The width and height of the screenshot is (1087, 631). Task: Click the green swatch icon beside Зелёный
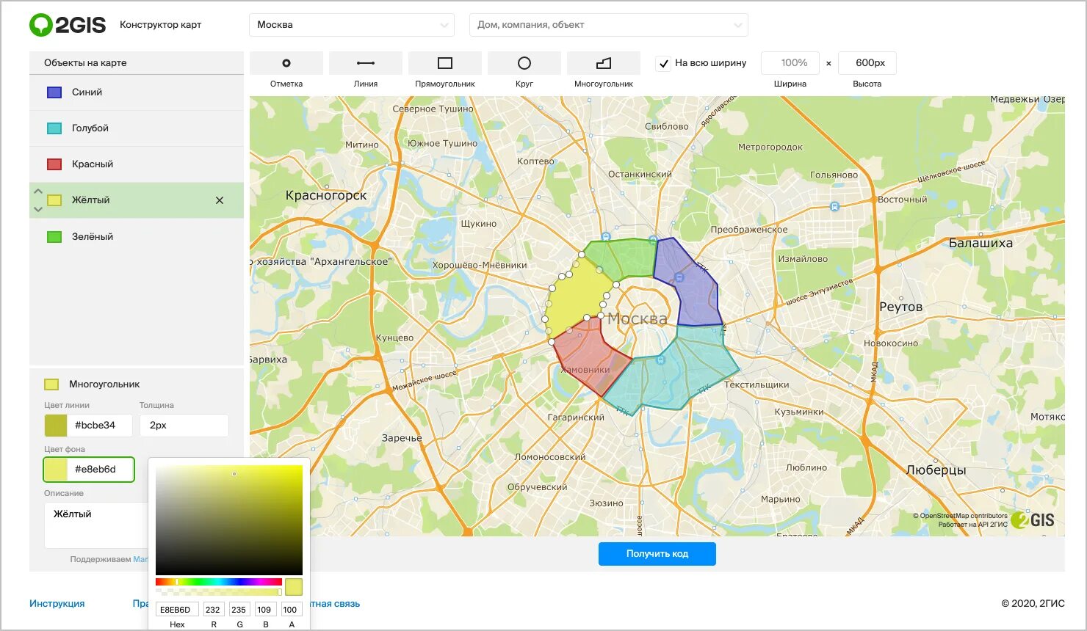pyautogui.click(x=54, y=237)
